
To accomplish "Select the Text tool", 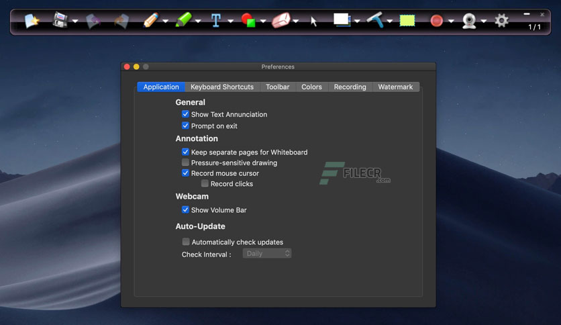I will point(215,20).
